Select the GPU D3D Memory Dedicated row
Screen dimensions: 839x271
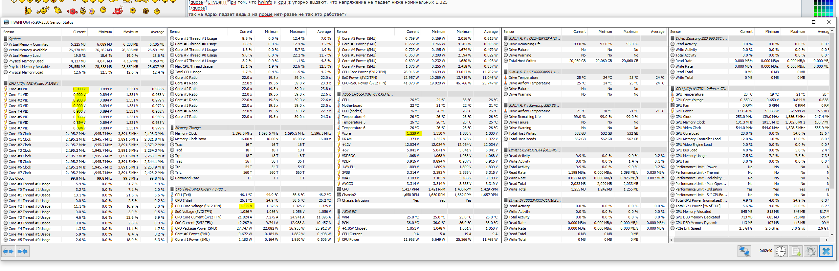[750, 217]
